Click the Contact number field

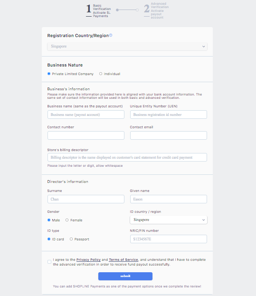point(86,135)
